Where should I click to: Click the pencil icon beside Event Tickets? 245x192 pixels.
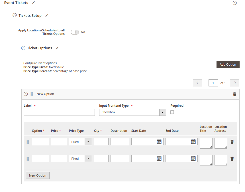tap(33, 3)
